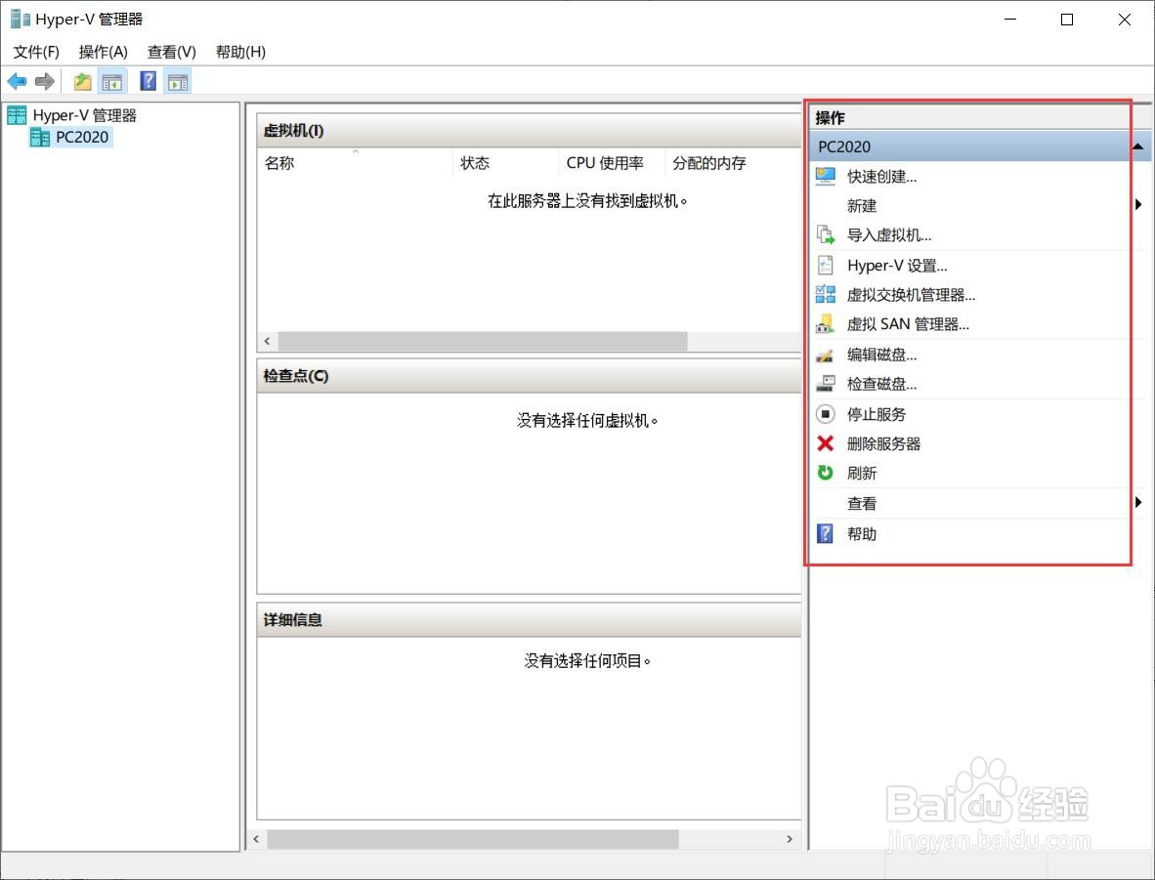
Task: Open Help via the toolbar question mark icon
Action: (x=149, y=81)
